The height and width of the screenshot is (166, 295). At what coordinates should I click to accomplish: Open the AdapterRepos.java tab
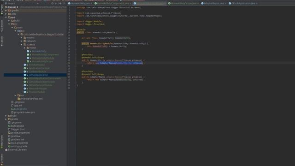coord(214,3)
